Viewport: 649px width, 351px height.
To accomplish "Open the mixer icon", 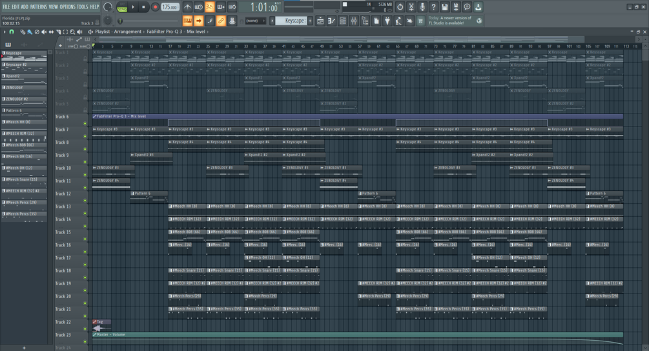I will 354,21.
